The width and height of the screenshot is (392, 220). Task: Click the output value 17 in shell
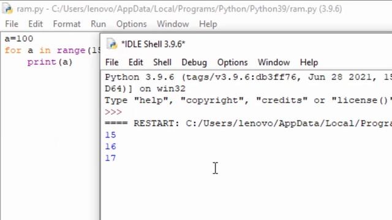point(110,158)
